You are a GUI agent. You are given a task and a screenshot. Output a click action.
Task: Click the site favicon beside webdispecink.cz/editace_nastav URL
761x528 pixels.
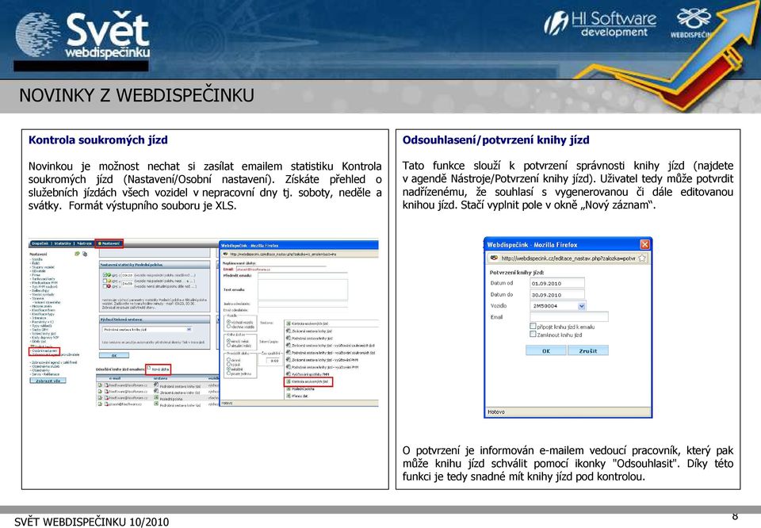tap(494, 258)
